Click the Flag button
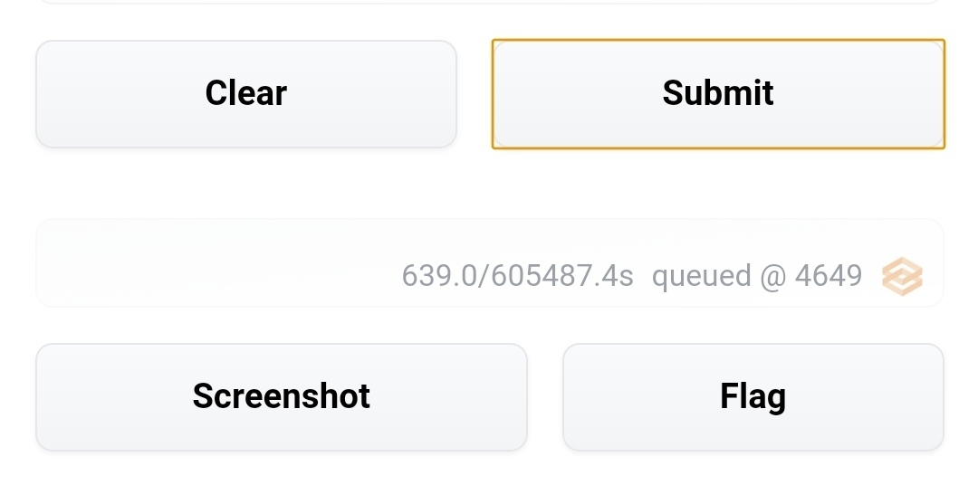978x485 pixels. 753,397
